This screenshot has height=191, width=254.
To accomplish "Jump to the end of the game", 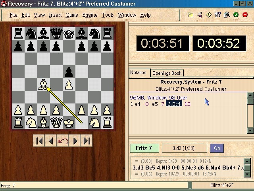I will coord(87,141).
